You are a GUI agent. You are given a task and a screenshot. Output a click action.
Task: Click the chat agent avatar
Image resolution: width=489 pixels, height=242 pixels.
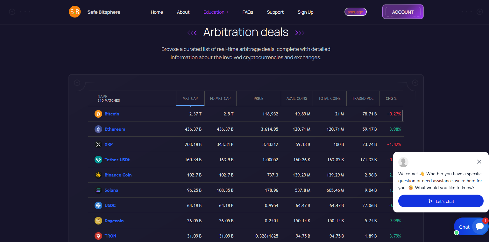click(x=403, y=162)
